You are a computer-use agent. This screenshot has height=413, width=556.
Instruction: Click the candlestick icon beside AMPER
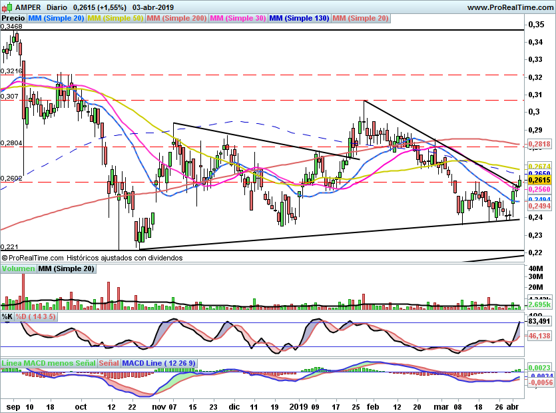pos(7,7)
